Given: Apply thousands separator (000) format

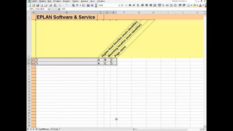Looking at the screenshot, I should click(167, 5).
